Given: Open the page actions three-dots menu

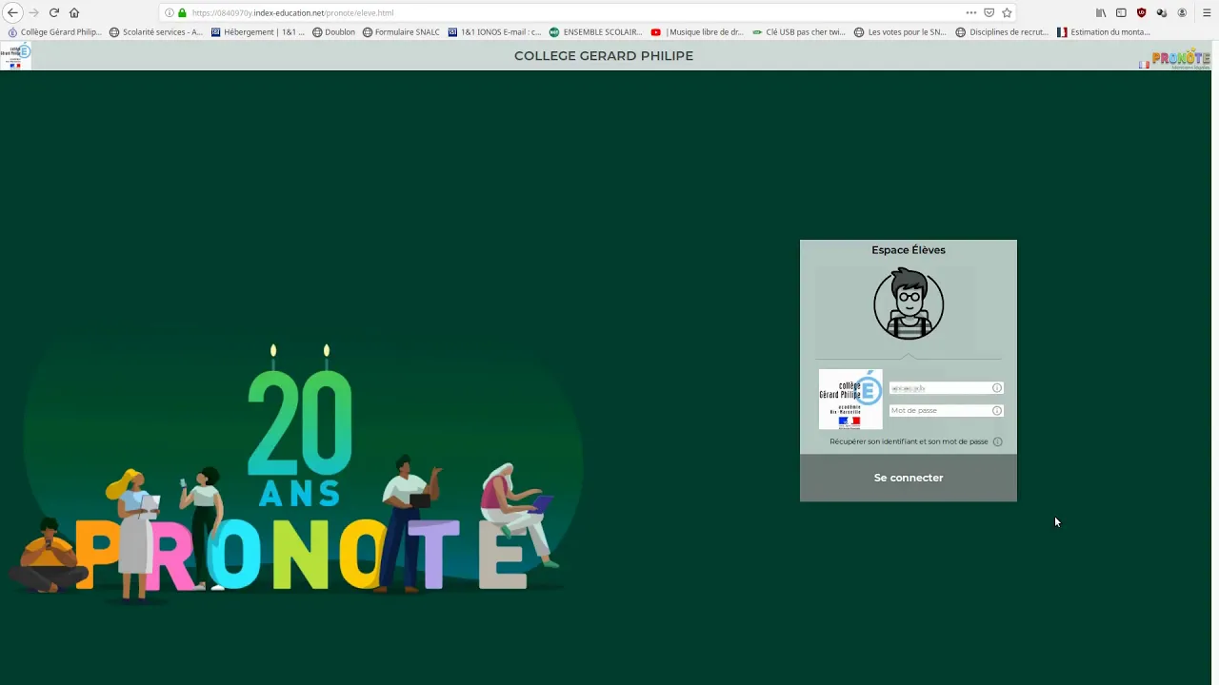Looking at the screenshot, I should (x=971, y=12).
